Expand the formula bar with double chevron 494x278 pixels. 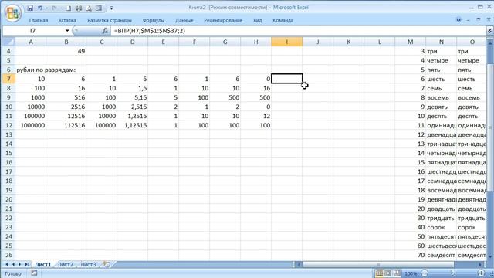[x=489, y=31]
